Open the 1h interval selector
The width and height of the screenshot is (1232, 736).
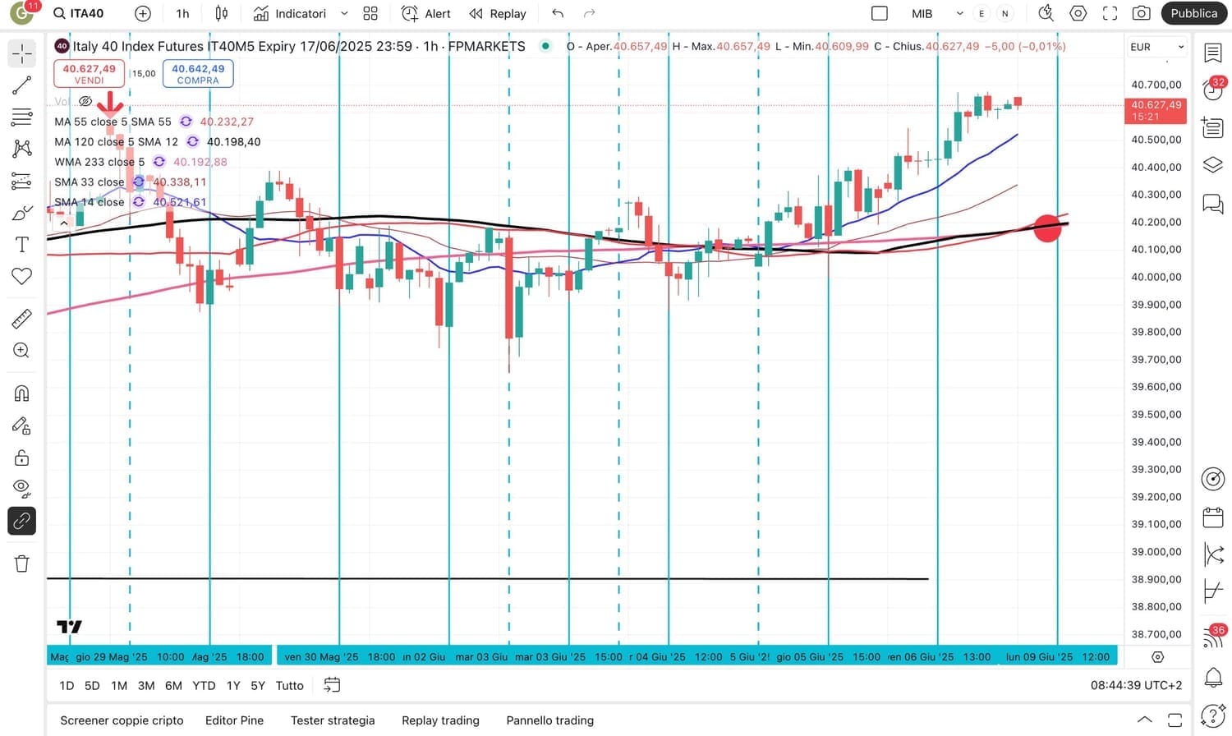tap(182, 13)
